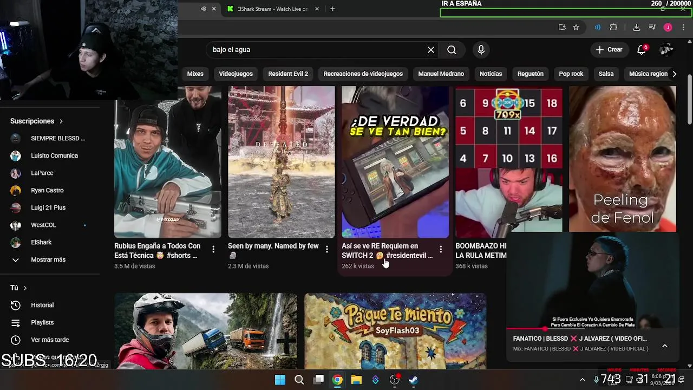This screenshot has height=390, width=693.
Task: Select the Noticias chip
Action: [x=491, y=74]
